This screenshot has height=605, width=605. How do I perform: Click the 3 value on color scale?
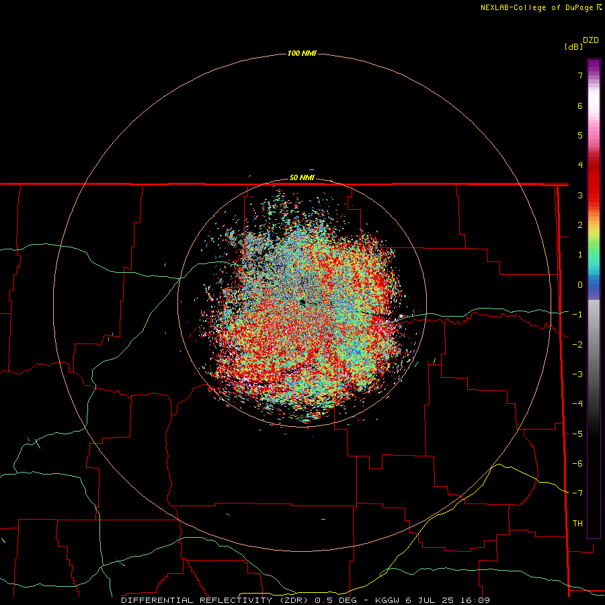(x=580, y=195)
